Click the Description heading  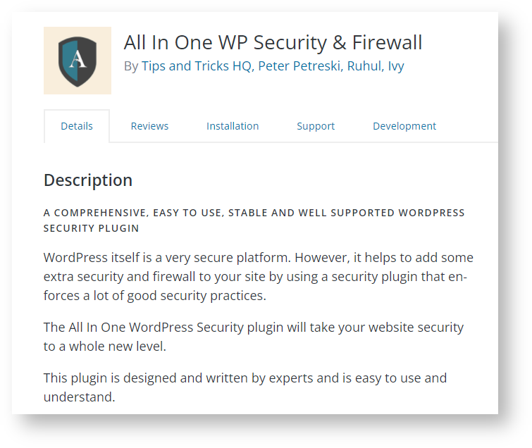pyautogui.click(x=88, y=180)
